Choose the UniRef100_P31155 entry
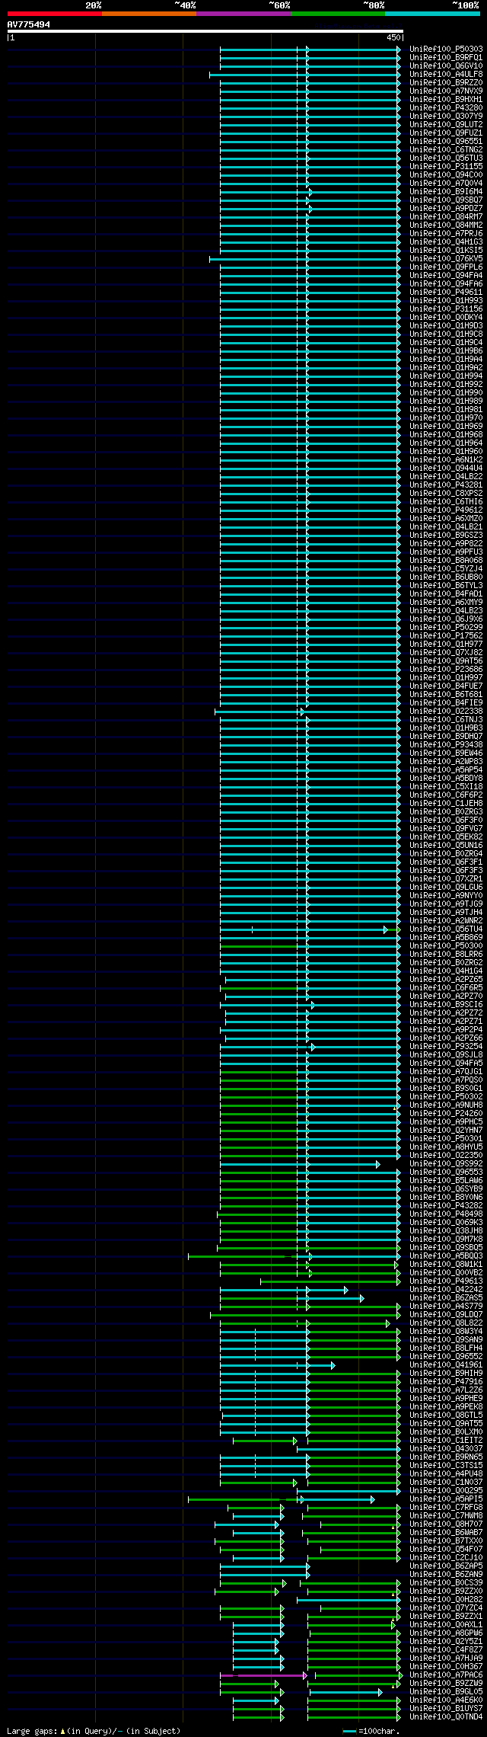This screenshot has height=1737, width=487. tap(446, 166)
